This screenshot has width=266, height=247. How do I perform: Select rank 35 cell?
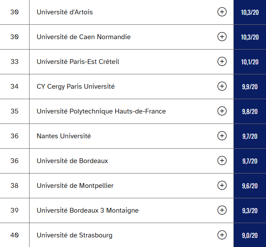coord(15,111)
